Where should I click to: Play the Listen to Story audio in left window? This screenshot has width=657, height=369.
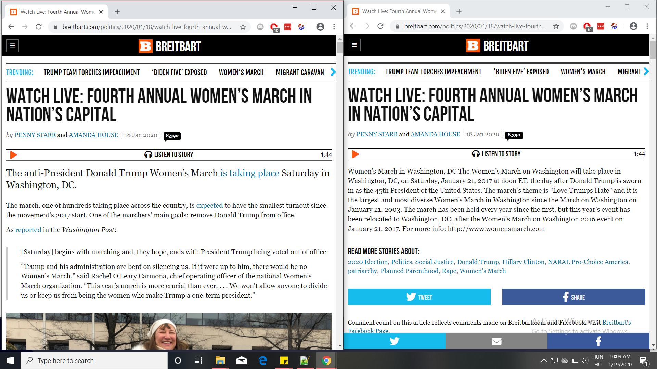click(x=13, y=155)
